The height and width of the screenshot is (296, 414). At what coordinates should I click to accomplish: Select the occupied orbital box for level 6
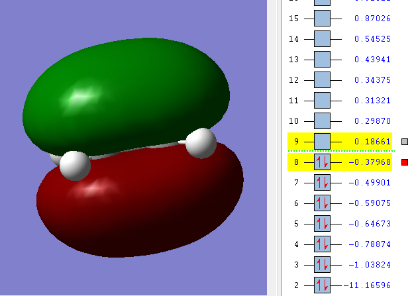click(x=322, y=203)
